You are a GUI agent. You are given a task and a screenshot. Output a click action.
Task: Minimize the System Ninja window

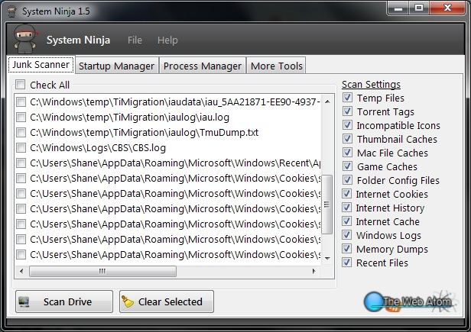(398, 8)
